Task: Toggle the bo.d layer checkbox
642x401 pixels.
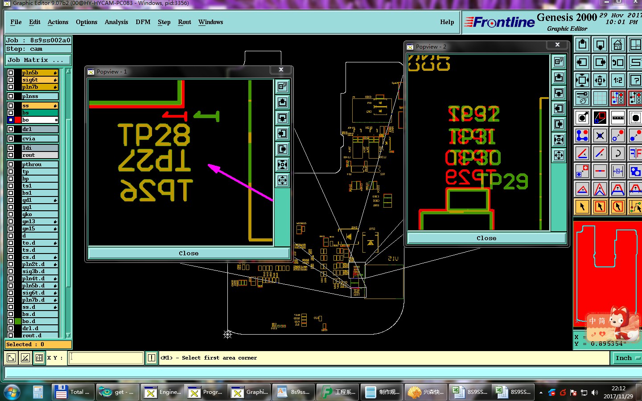Action: point(11,321)
